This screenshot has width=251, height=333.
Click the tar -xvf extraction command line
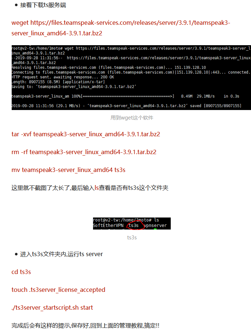tap(86, 134)
